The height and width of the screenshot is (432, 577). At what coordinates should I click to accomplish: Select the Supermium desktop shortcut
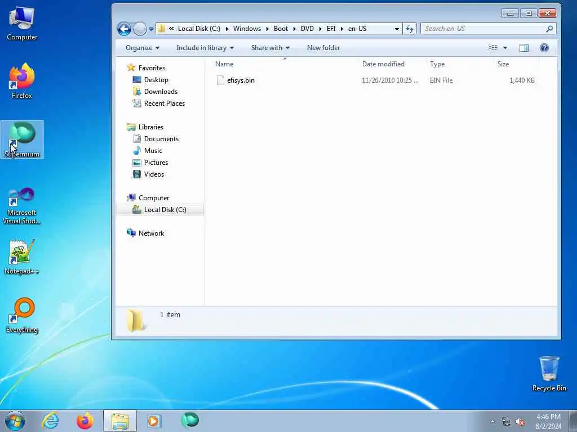pos(22,139)
